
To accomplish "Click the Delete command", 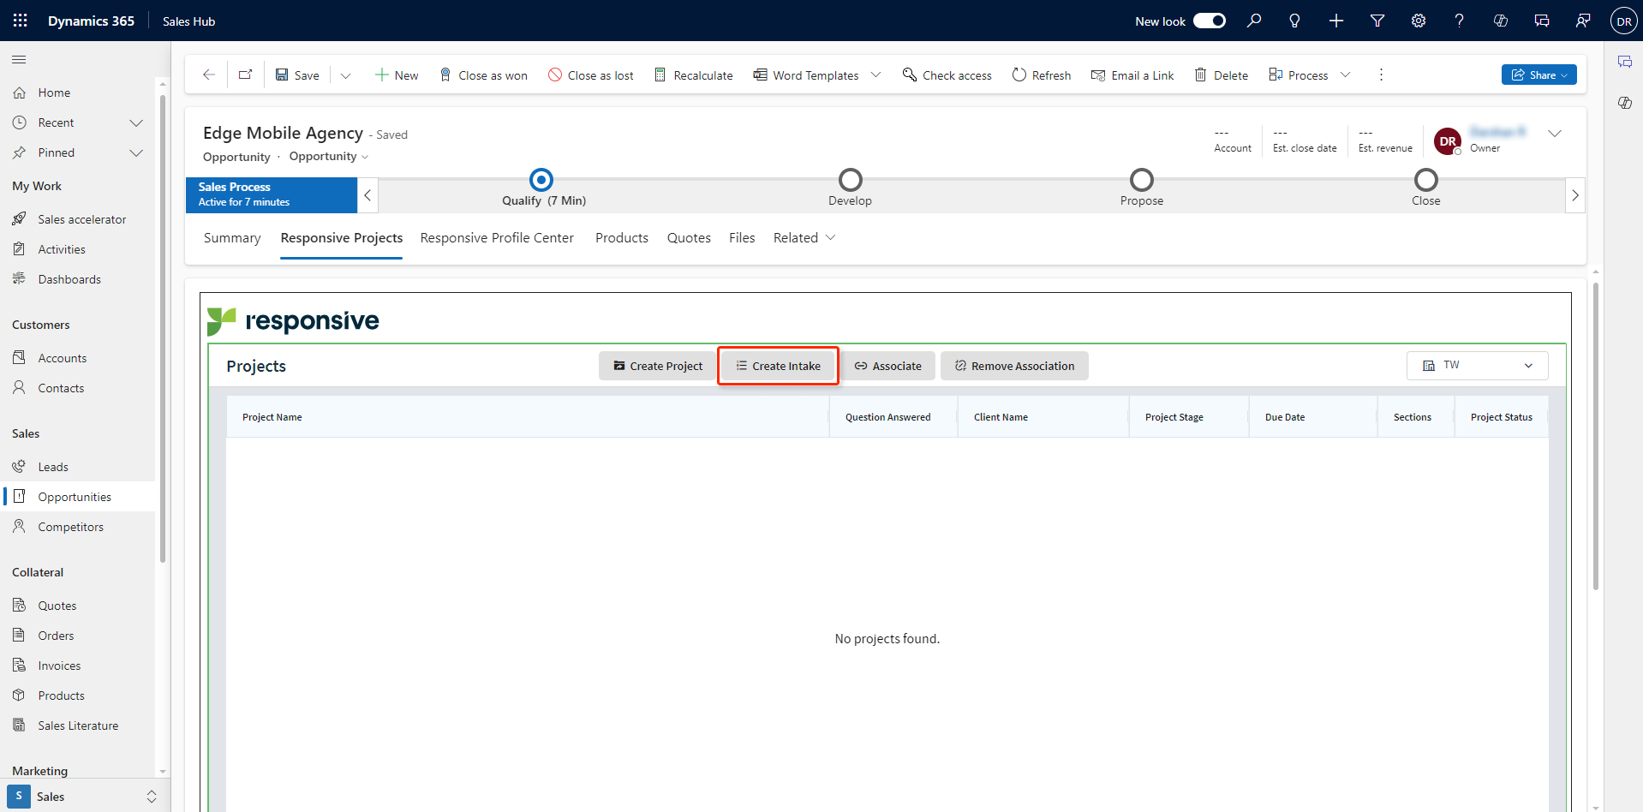I will (x=1222, y=75).
